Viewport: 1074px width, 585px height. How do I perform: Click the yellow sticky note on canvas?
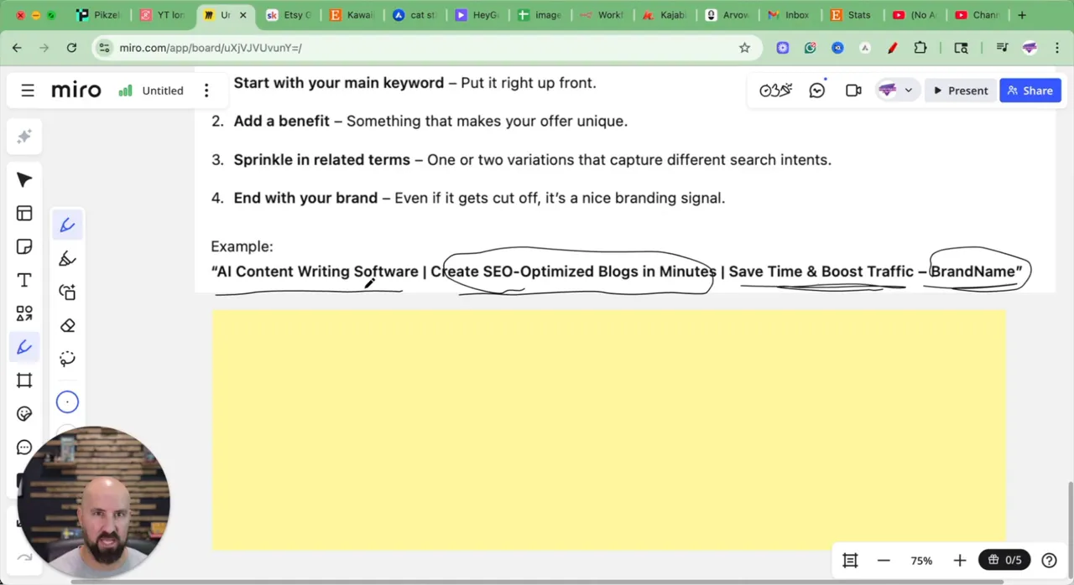pos(608,430)
